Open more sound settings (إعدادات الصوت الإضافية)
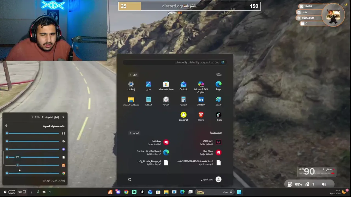 (53, 181)
